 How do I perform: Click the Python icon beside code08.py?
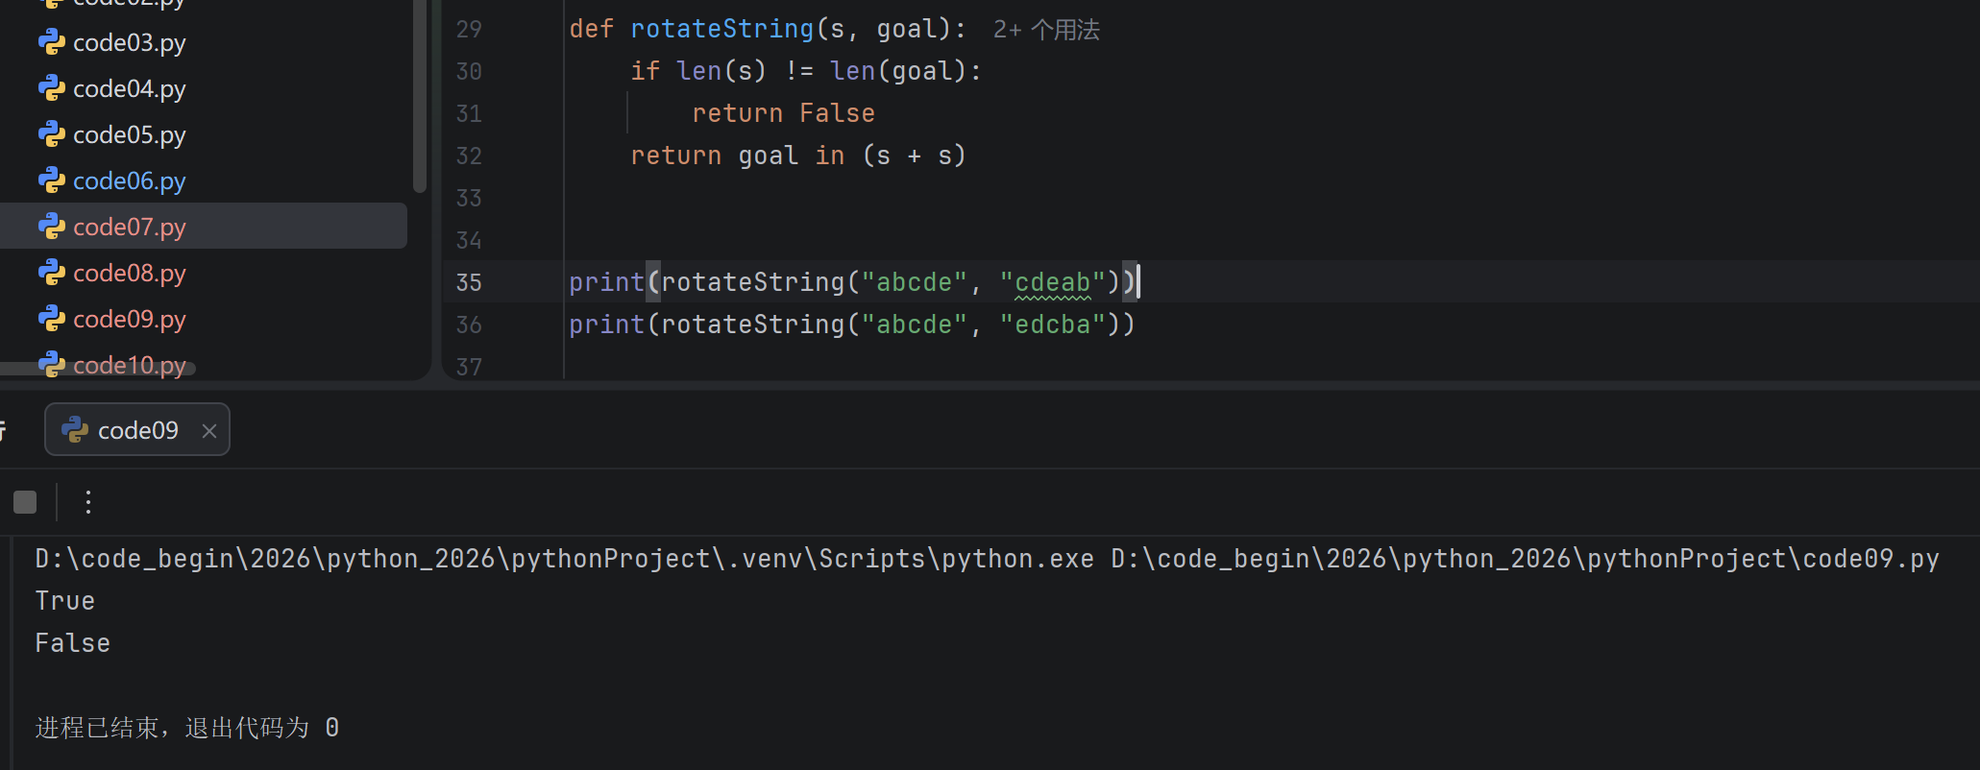pos(51,273)
